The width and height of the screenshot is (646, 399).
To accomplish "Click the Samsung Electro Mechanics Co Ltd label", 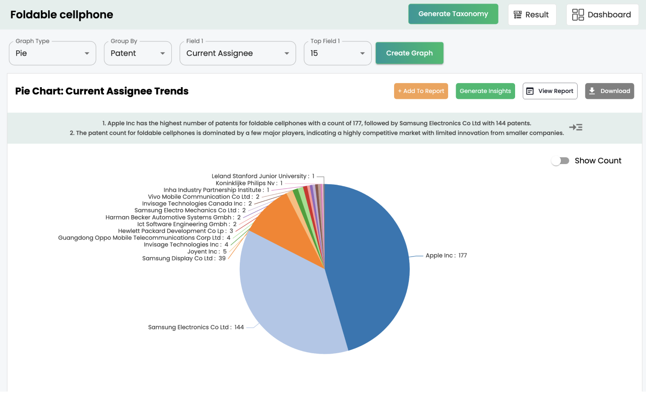I will pos(190,210).
